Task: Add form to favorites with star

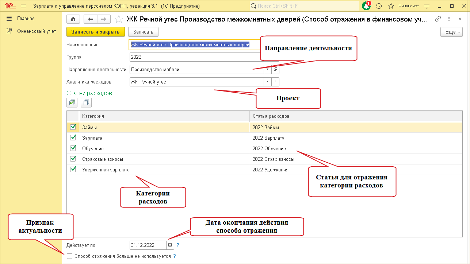Action: [118, 19]
